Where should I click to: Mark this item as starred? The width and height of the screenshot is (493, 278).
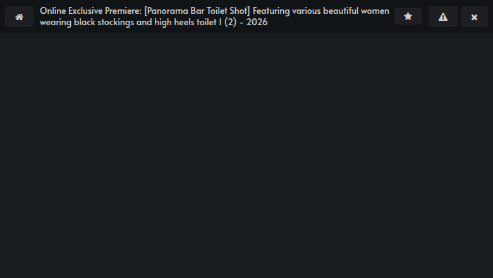pyautogui.click(x=408, y=16)
